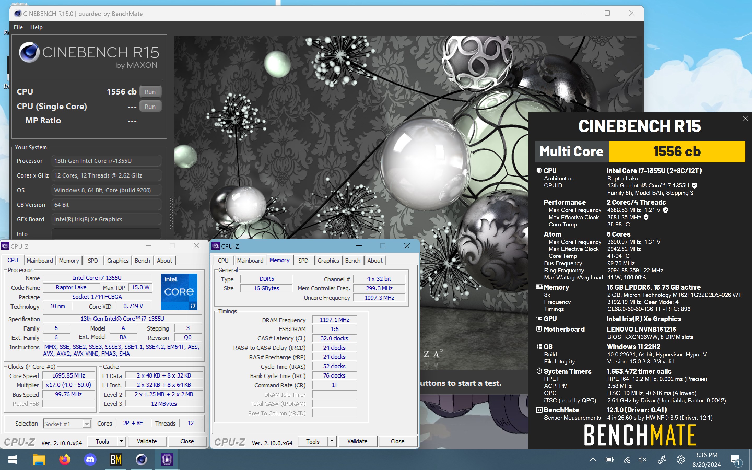This screenshot has height=470, width=752.
Task: Switch to Cinebench from the taskbar
Action: (x=141, y=460)
